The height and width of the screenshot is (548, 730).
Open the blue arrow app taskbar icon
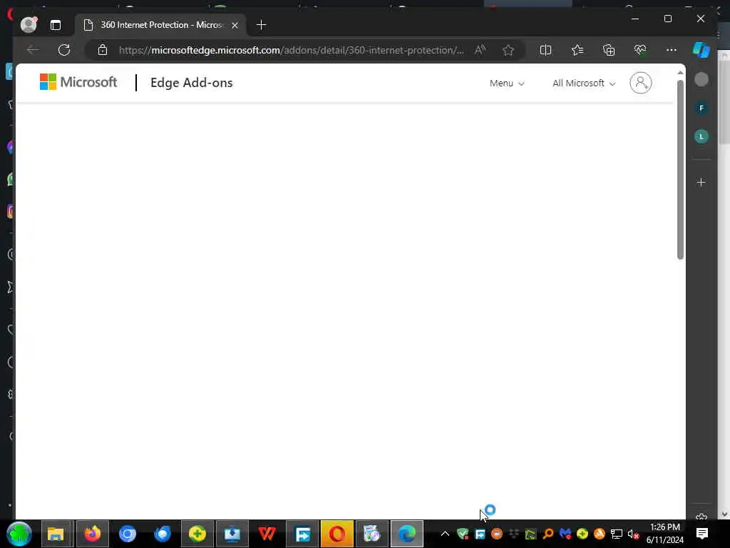302,534
